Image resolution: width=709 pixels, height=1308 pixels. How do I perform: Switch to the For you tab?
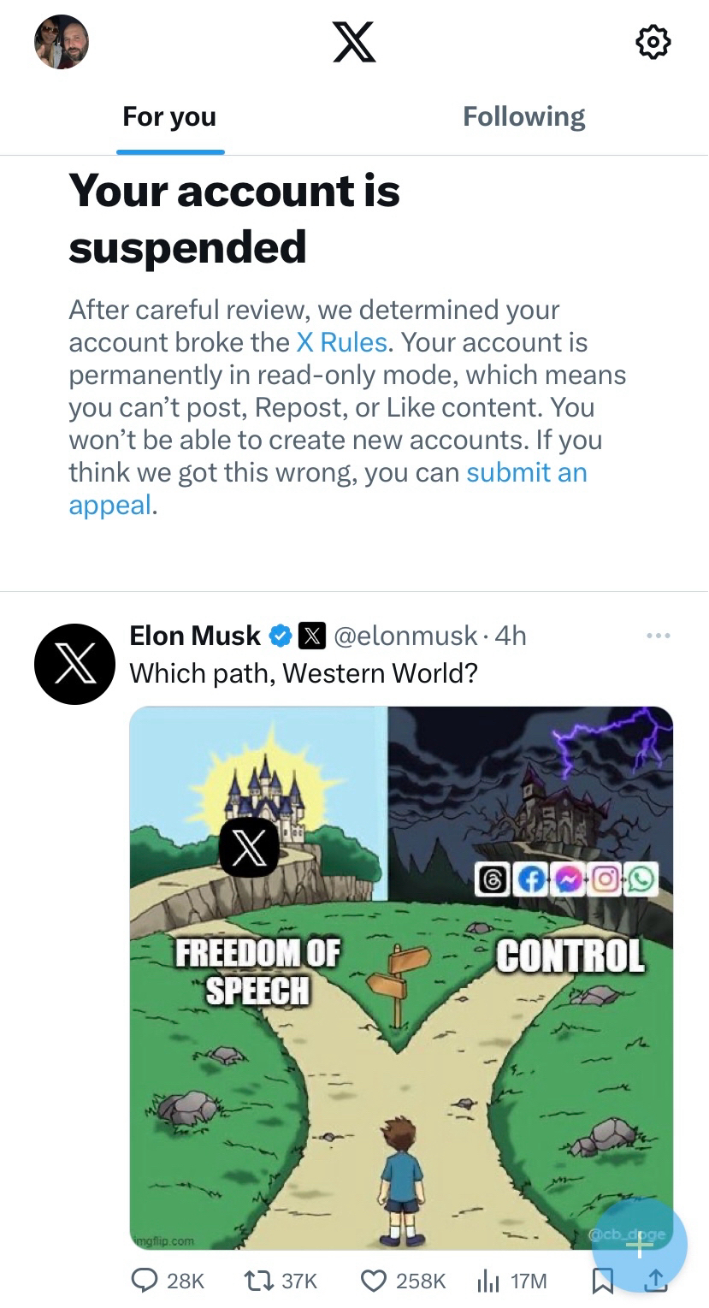(169, 117)
